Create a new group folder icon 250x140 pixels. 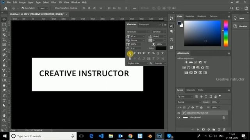tap(214, 129)
